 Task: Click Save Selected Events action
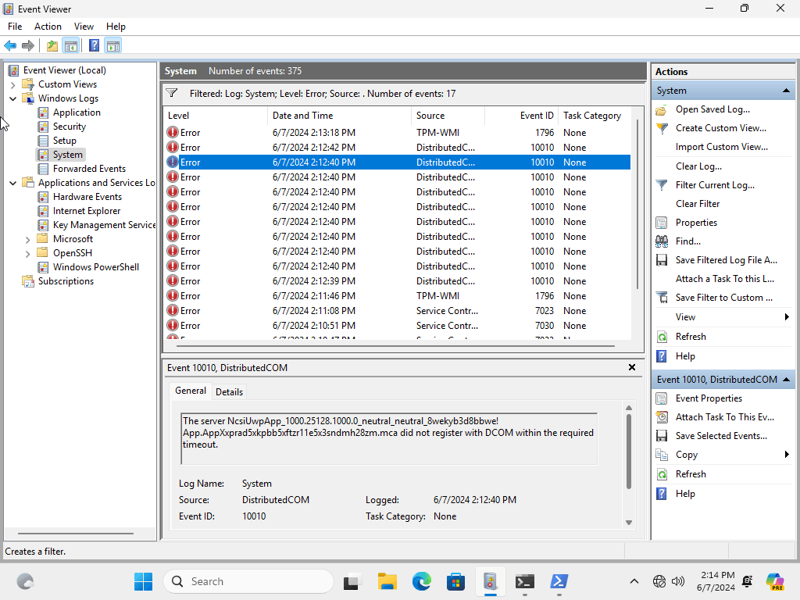click(x=721, y=436)
